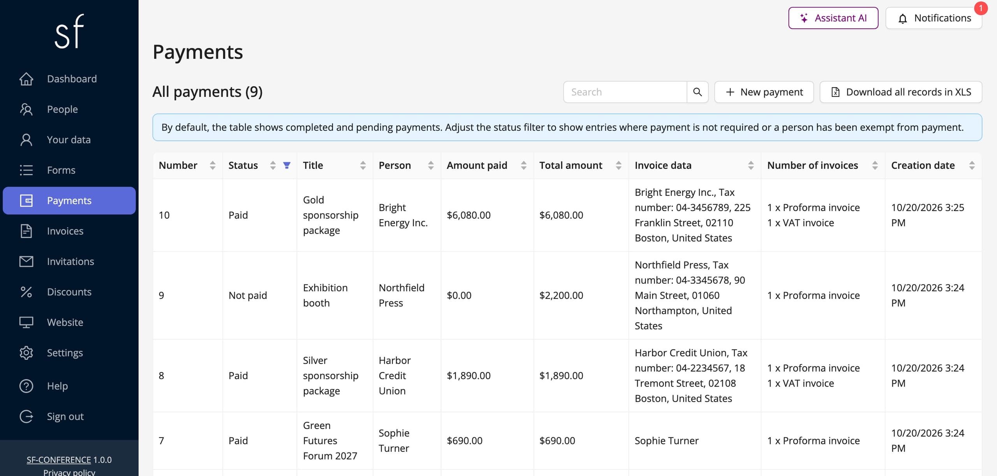Click the People icon in sidebar
This screenshot has width=997, height=476.
(x=26, y=109)
